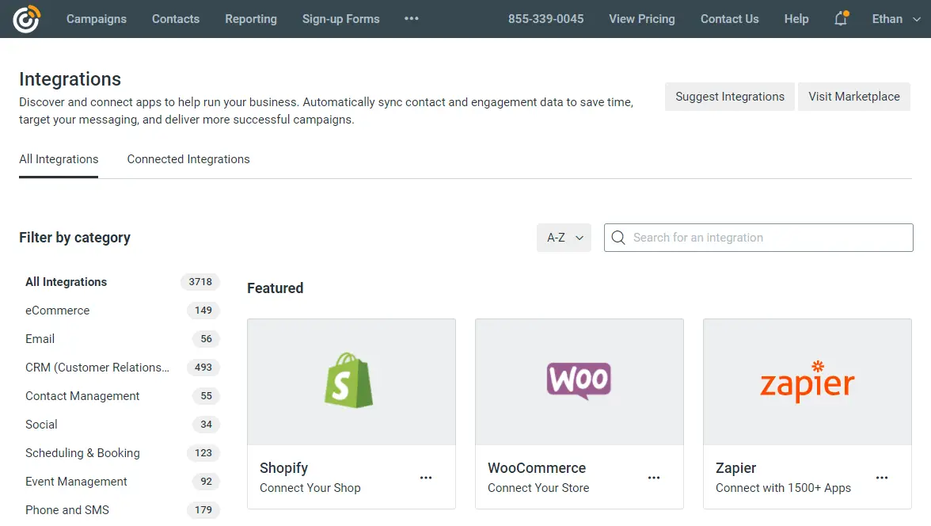Viewport: 931px width, 526px height.
Task: Click the WooCommerce logo thumbnail
Action: coord(579,382)
